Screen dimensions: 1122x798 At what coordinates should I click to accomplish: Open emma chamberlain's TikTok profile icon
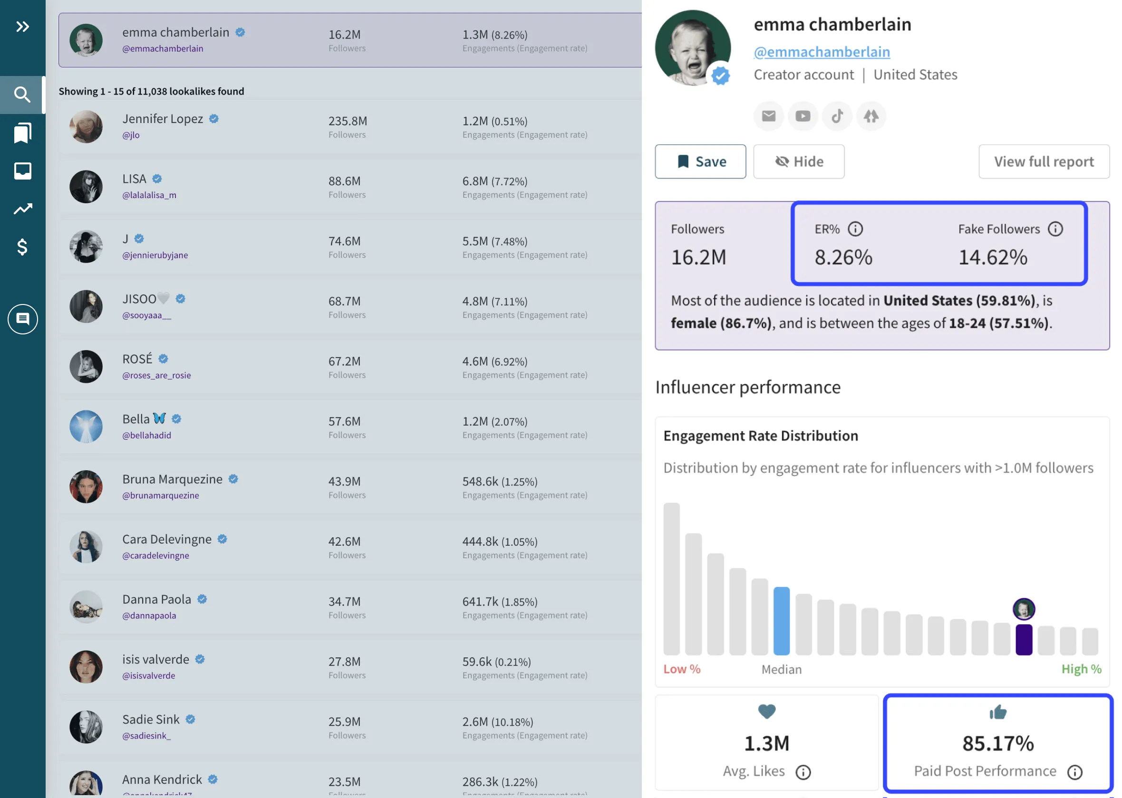click(x=837, y=116)
